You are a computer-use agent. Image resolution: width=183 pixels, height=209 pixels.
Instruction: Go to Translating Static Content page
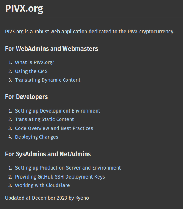(x=44, y=119)
